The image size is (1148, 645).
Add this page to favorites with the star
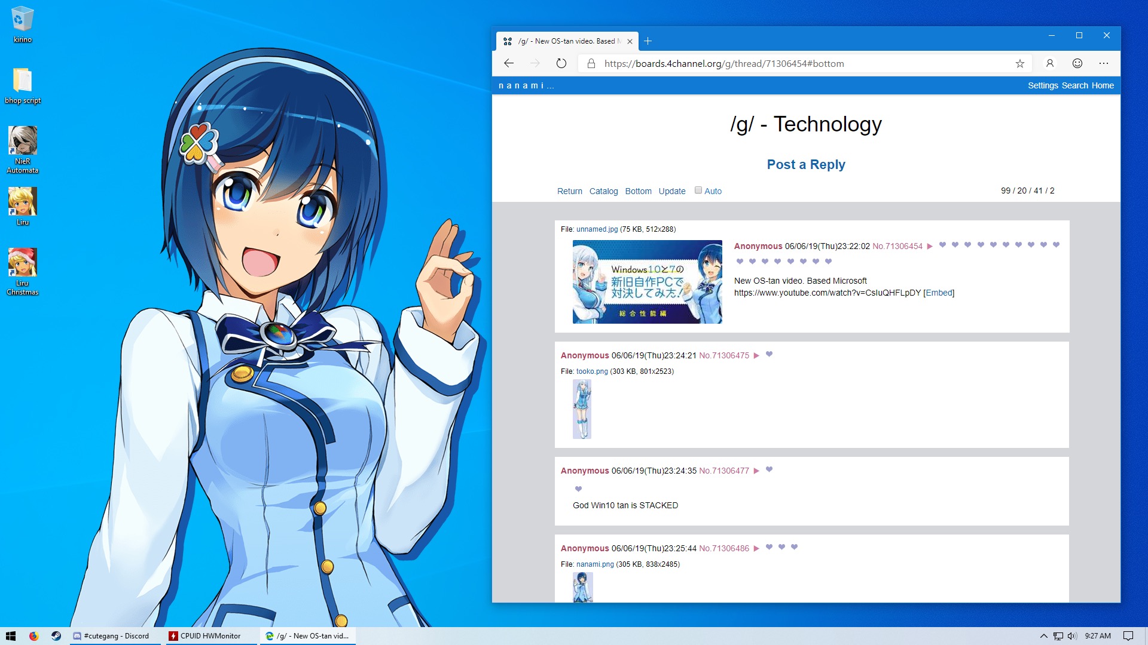1020,63
